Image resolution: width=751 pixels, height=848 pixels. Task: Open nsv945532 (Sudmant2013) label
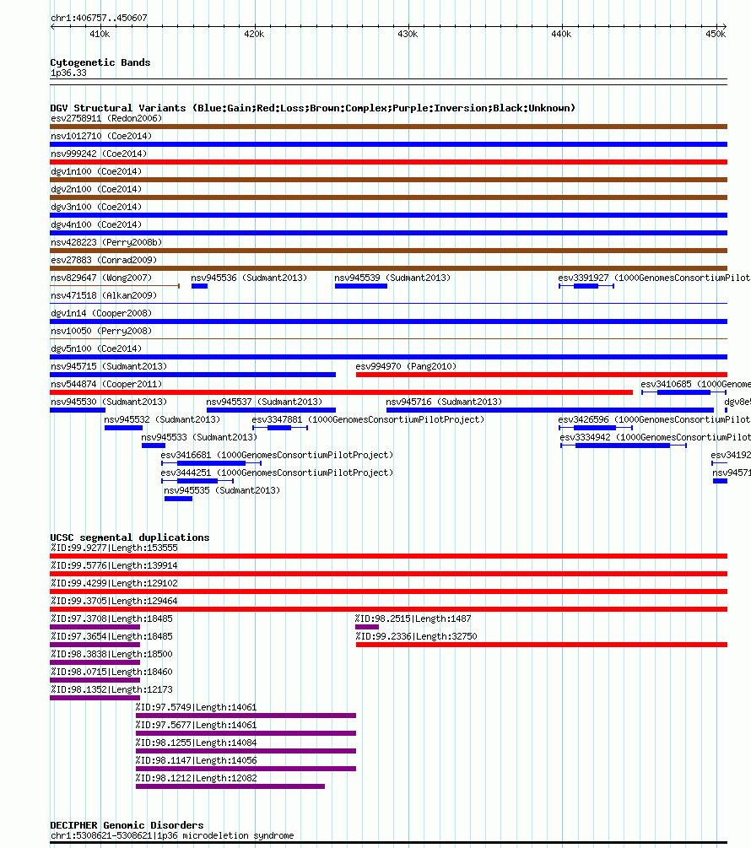point(162,419)
